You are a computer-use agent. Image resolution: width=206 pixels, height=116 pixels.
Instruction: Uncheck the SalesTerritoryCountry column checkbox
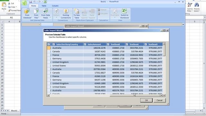click(x=54, y=44)
